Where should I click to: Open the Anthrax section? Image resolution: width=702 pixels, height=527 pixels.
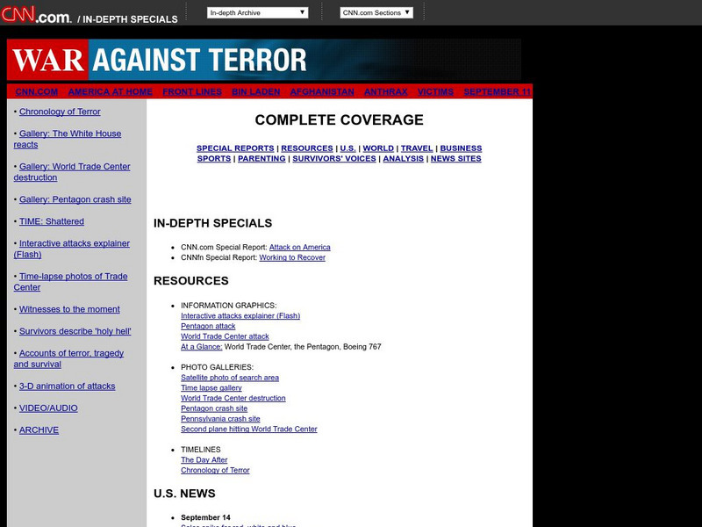(x=385, y=92)
